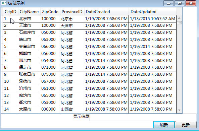Minimize the Grid示例 window
Viewport: 199px width, 131px height.
168,3
